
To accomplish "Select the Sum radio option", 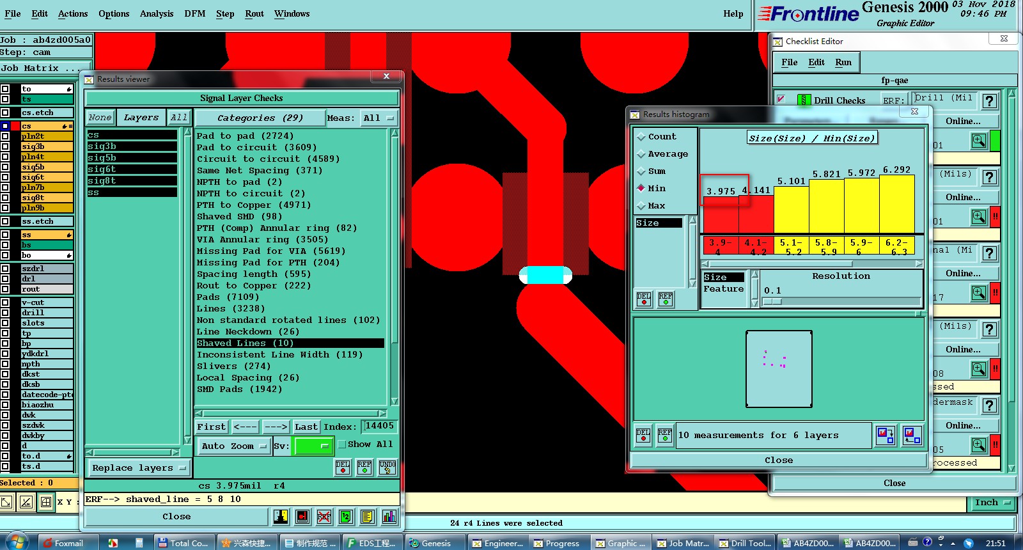I will [x=641, y=171].
